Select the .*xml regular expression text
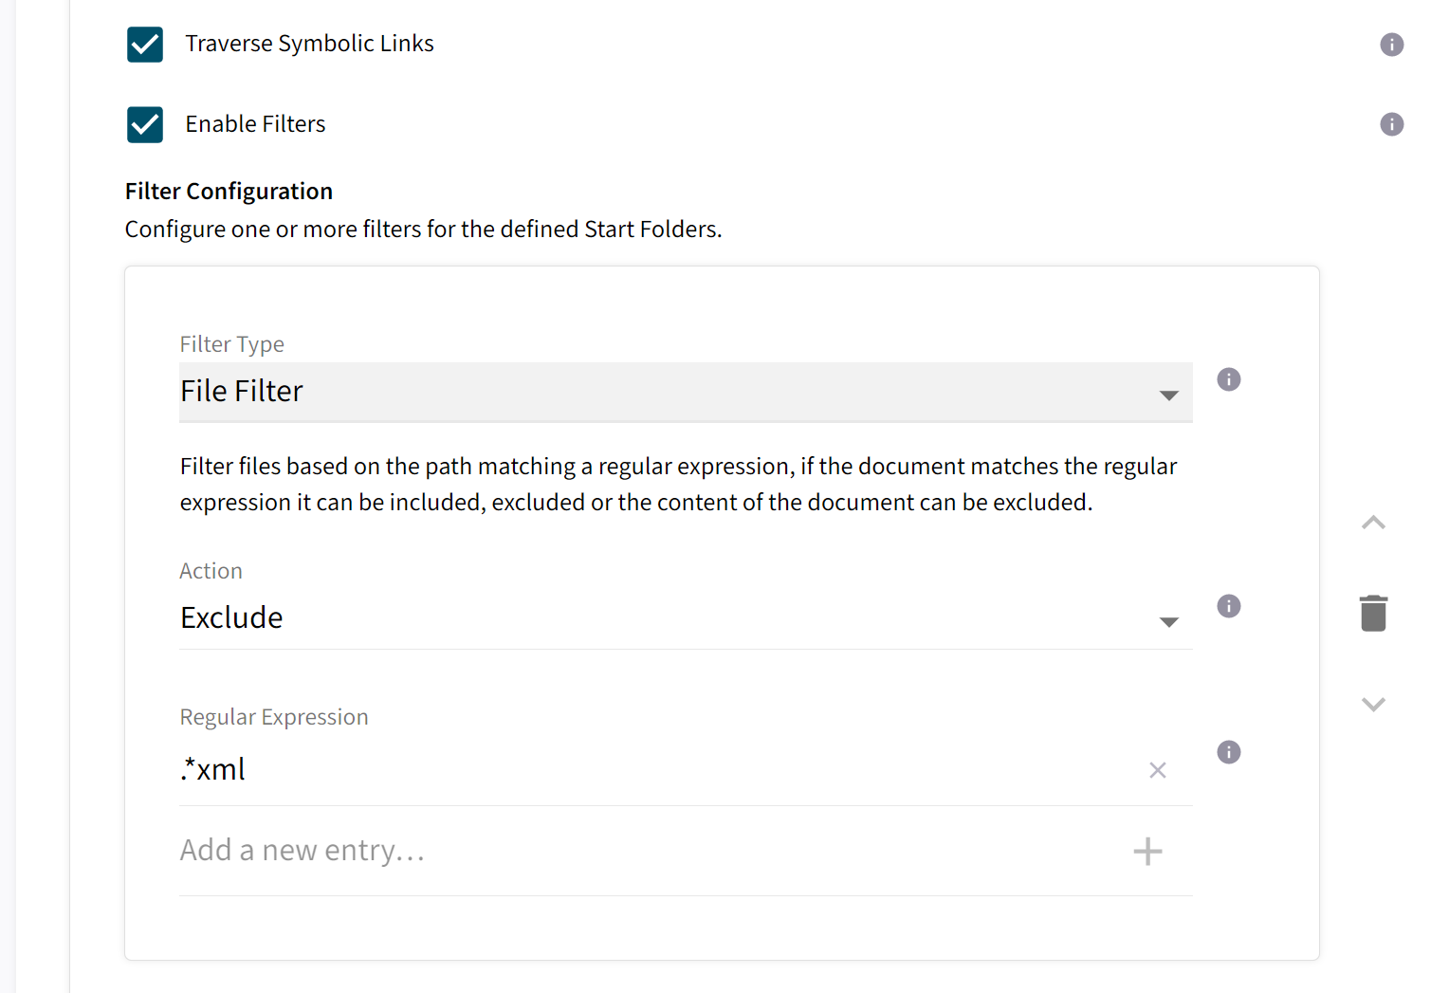The image size is (1449, 993). 211,769
